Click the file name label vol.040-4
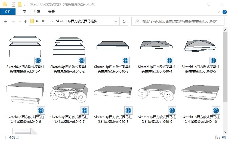Image resolution: width=228 pixels, height=141 pixels. [157, 69]
